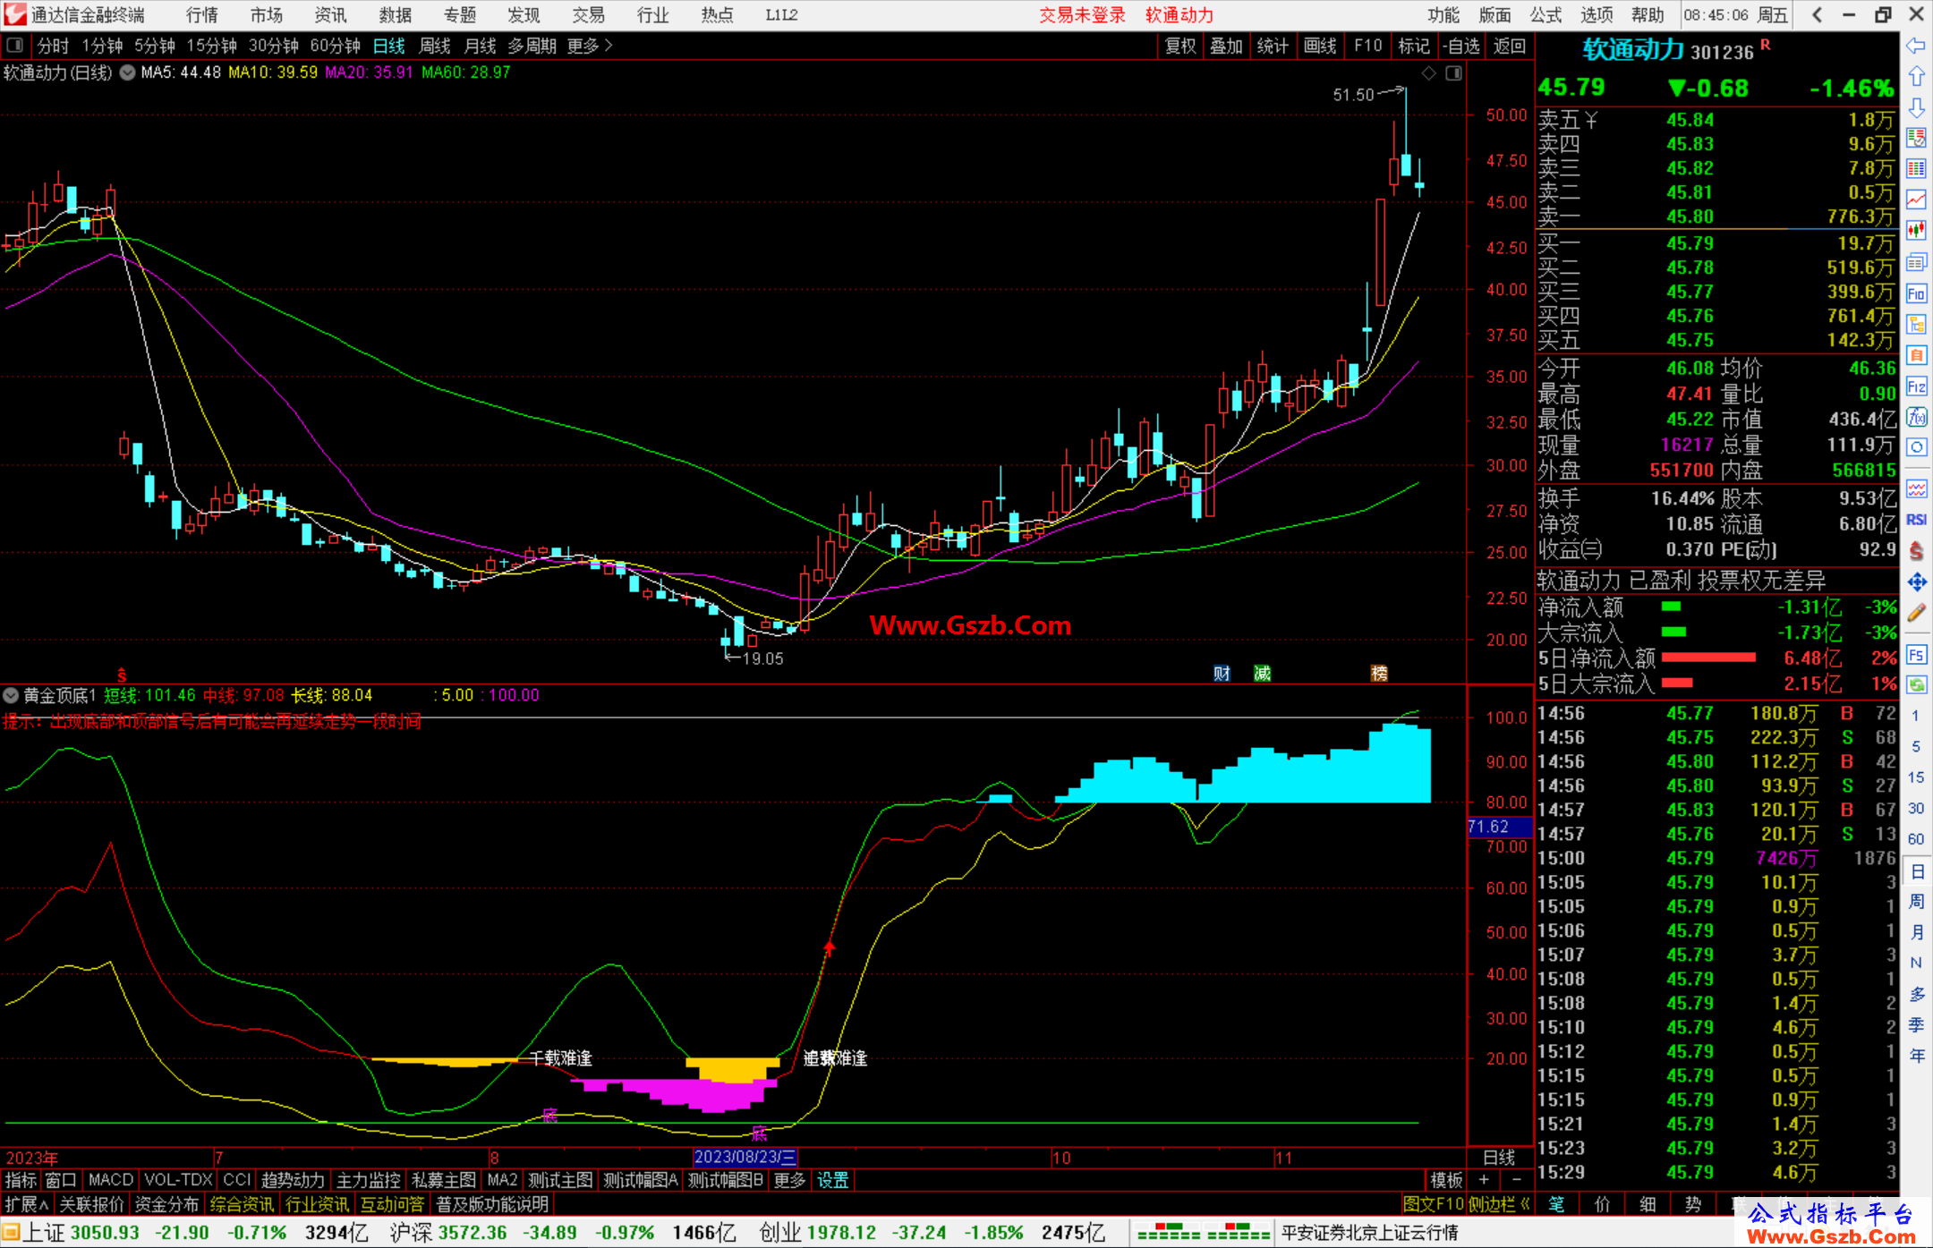Toggle the gear button beside 软通动力(日线)
The width and height of the screenshot is (1933, 1248).
click(x=127, y=72)
